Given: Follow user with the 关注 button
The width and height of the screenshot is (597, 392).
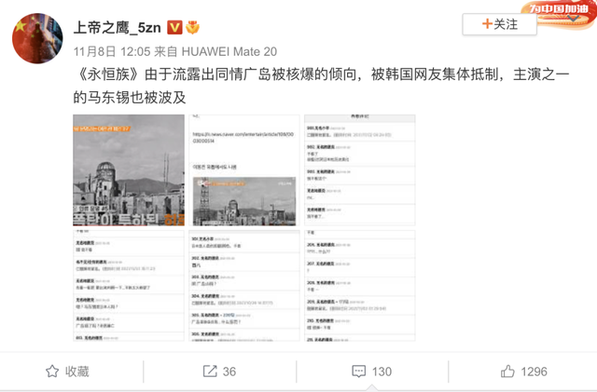Looking at the screenshot, I should [500, 24].
